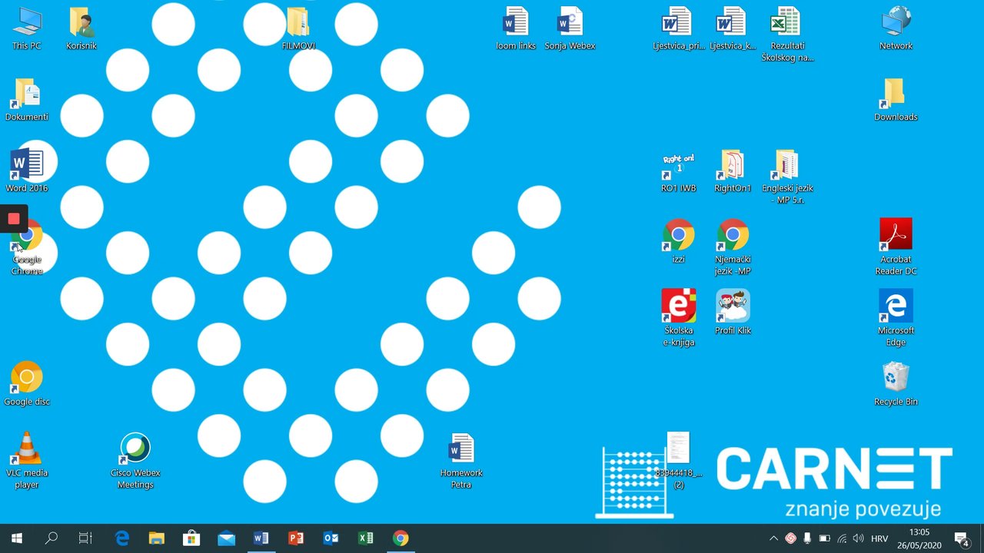This screenshot has width=984, height=553.
Task: Launch Edge from the taskbar
Action: (x=121, y=538)
